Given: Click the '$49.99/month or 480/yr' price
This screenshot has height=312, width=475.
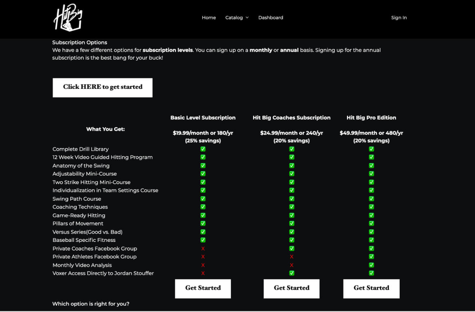Looking at the screenshot, I should 371,133.
